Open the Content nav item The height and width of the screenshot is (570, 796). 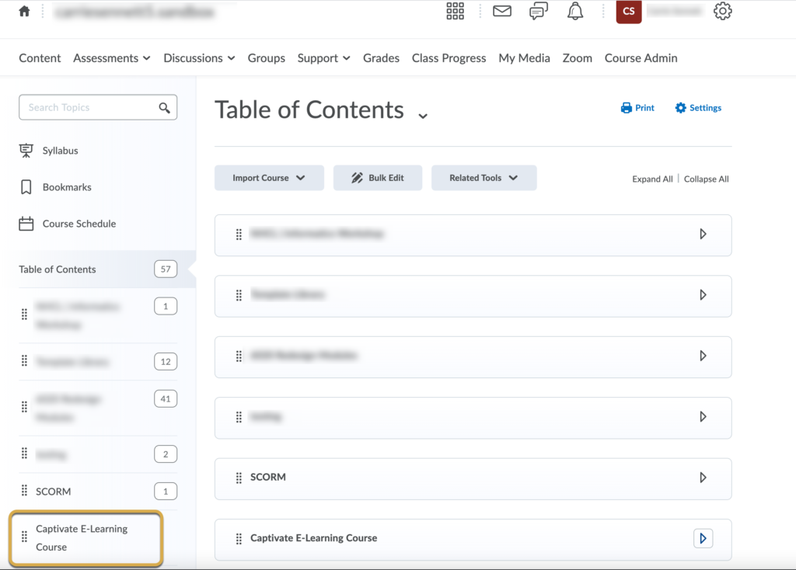point(40,57)
